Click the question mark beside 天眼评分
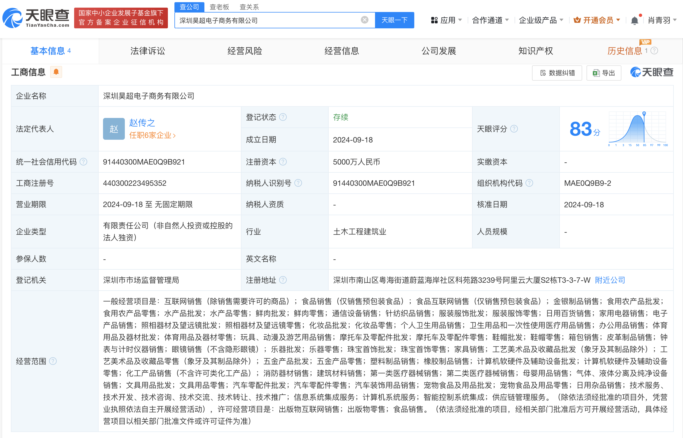The width and height of the screenshot is (683, 438). click(x=514, y=129)
